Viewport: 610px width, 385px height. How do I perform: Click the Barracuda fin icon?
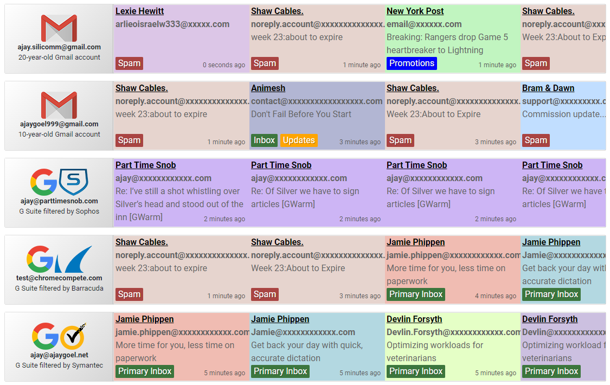point(74,260)
